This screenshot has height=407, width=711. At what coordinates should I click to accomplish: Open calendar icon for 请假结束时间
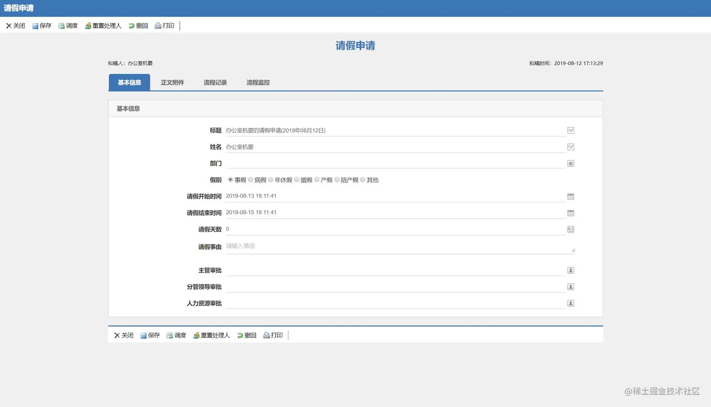tap(570, 213)
